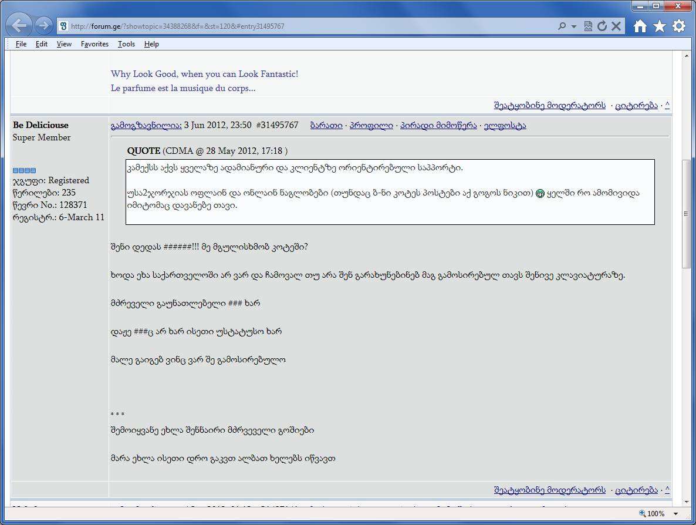This screenshot has height=525, width=696.
Task: Minimize the browser window
Action: (640, 6)
